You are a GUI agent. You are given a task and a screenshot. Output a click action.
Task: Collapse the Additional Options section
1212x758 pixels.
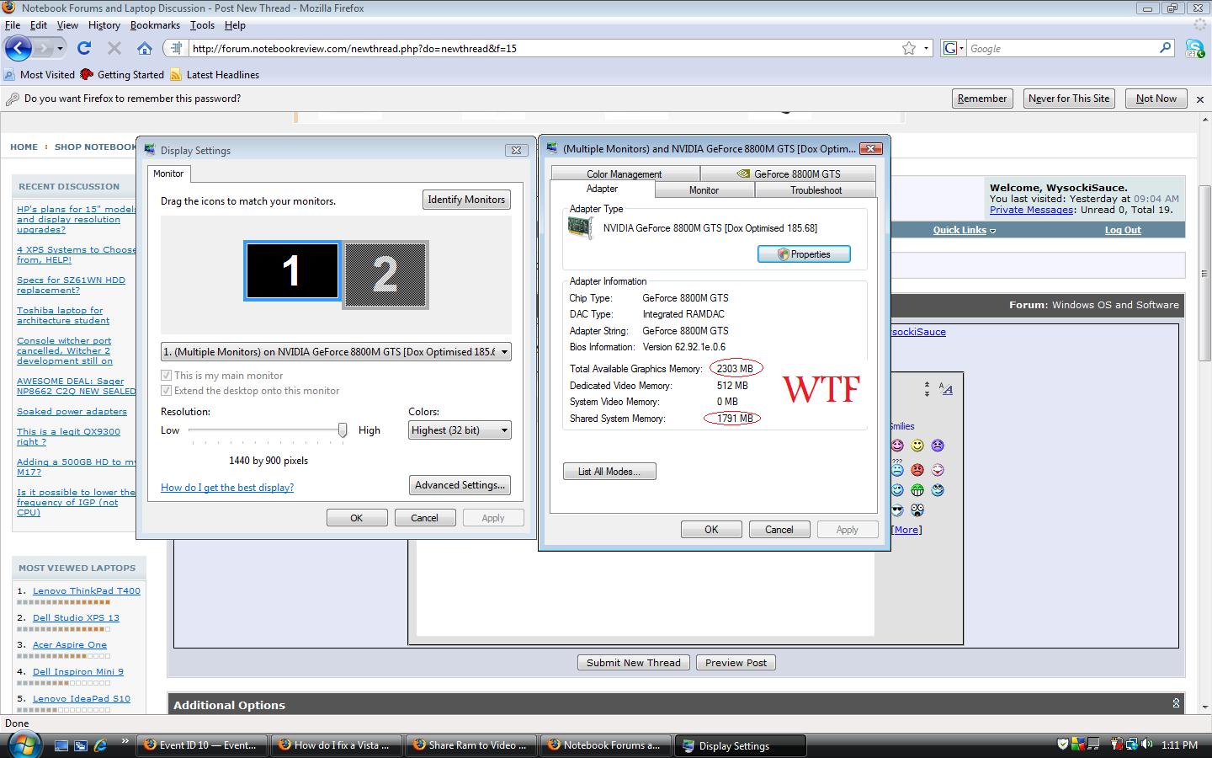click(x=1176, y=703)
